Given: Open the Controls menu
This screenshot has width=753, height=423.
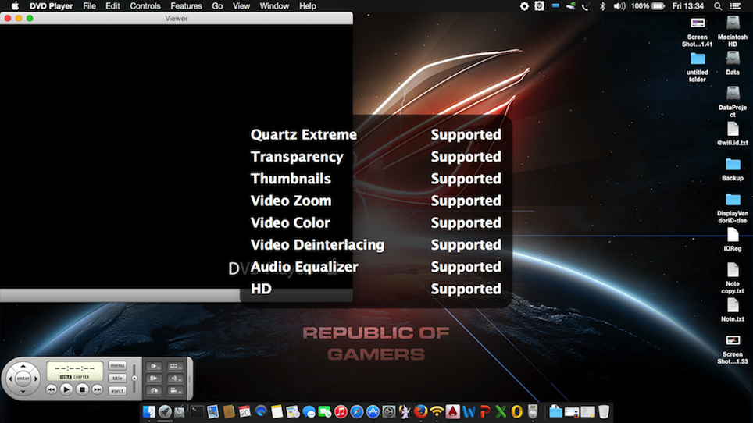Looking at the screenshot, I should click(145, 6).
